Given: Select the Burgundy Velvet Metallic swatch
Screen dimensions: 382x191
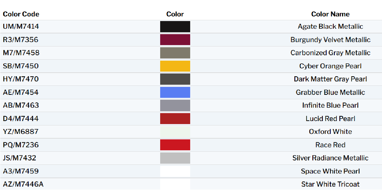Looking at the screenshot, I should point(175,40).
